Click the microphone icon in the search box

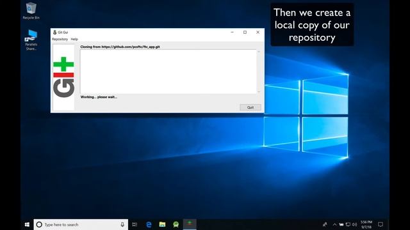click(x=122, y=224)
